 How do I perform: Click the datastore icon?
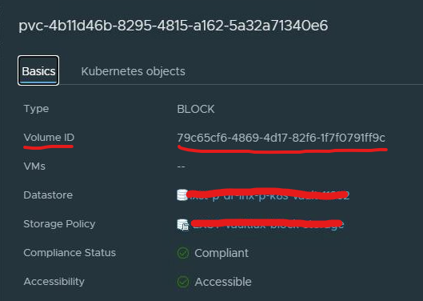coord(182,195)
